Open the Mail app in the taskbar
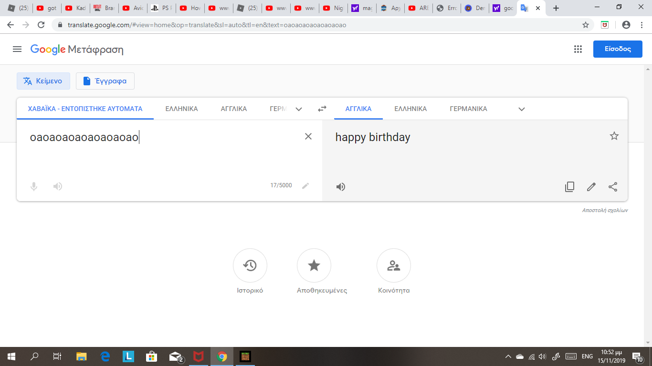652x366 pixels. click(176, 356)
